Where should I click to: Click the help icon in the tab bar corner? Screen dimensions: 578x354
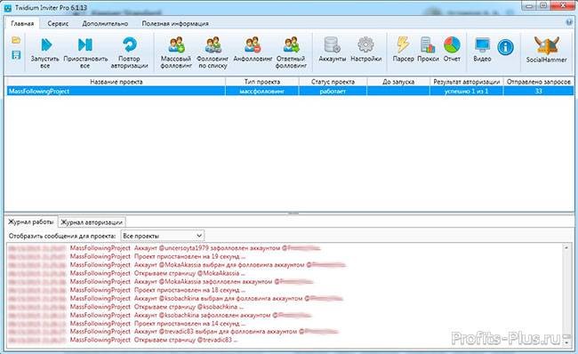coord(569,22)
